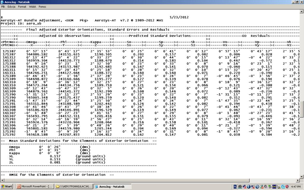This screenshot has height=190, width=304.
Task: Open the red security shield tray icon
Action: tap(287, 187)
